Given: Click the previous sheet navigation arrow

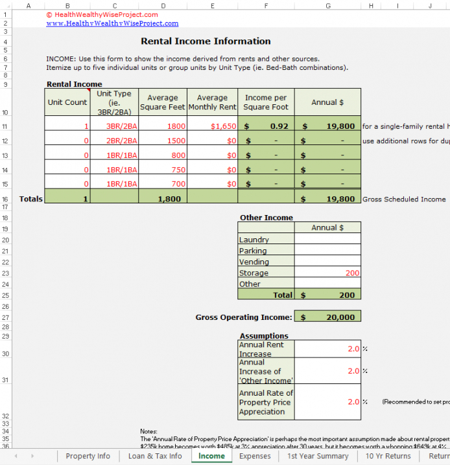Looking at the screenshot, I should tap(14, 457).
